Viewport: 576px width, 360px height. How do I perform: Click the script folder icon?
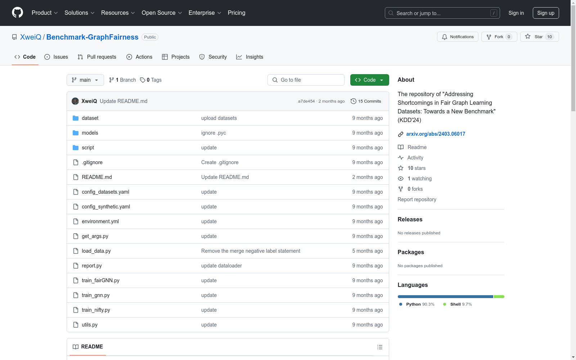(x=76, y=148)
